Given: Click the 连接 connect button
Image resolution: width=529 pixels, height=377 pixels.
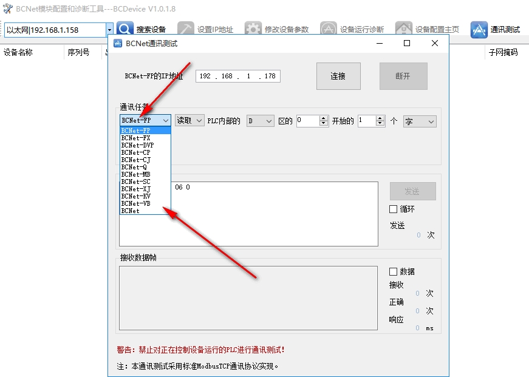Looking at the screenshot, I should 338,76.
